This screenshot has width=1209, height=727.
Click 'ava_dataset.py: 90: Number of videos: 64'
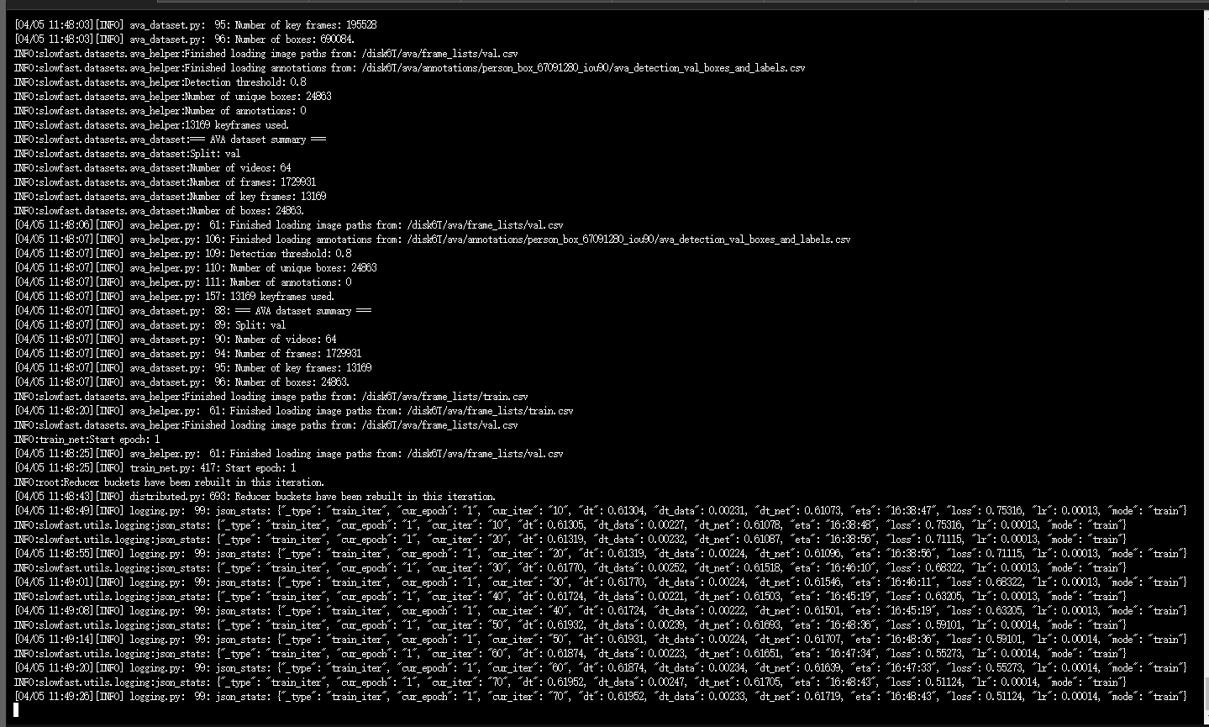click(x=175, y=340)
